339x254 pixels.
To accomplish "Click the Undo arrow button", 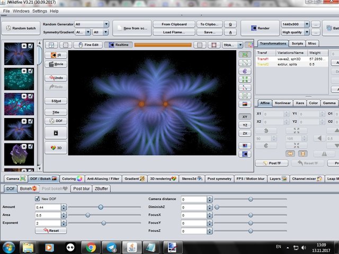I will point(56,78).
